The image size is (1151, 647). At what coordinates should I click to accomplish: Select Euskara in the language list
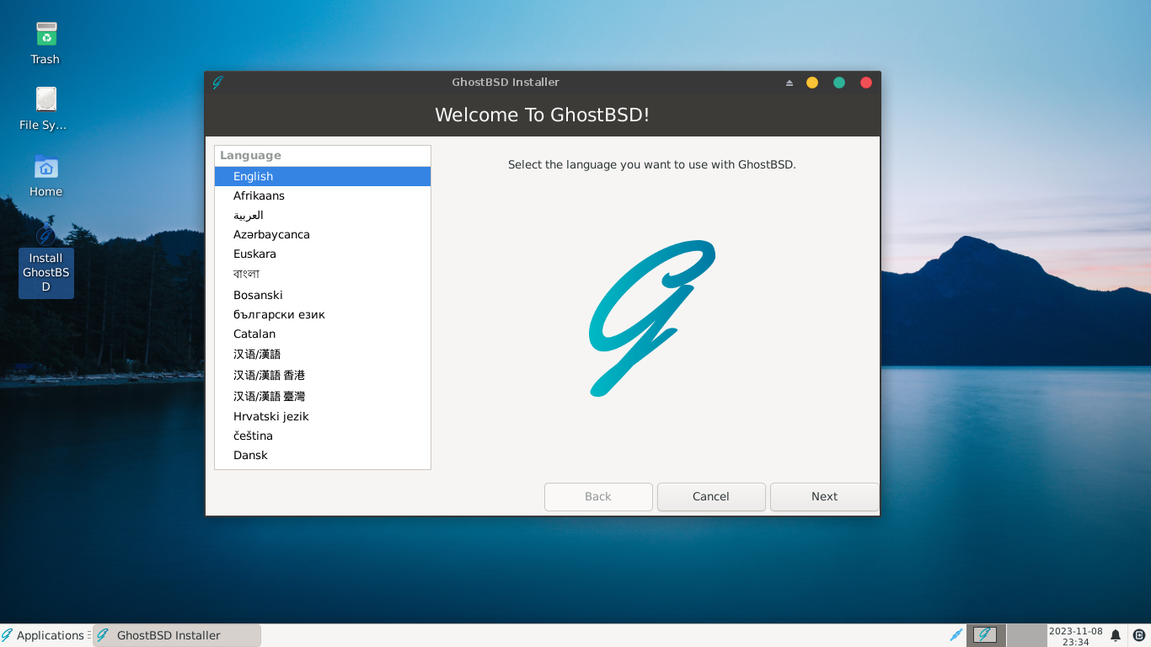(x=323, y=254)
